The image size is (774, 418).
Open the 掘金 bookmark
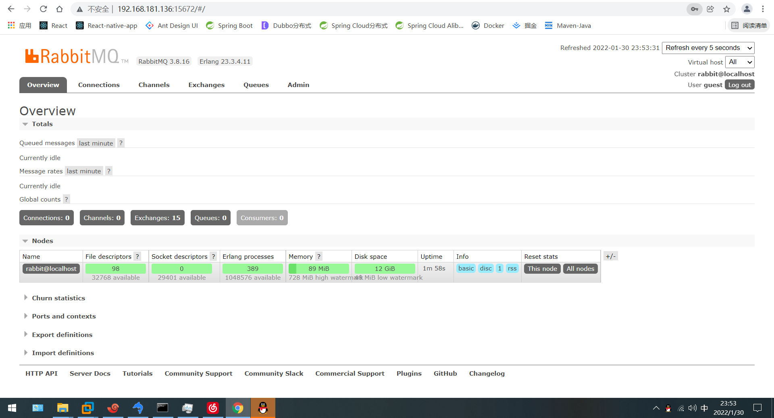coord(524,25)
